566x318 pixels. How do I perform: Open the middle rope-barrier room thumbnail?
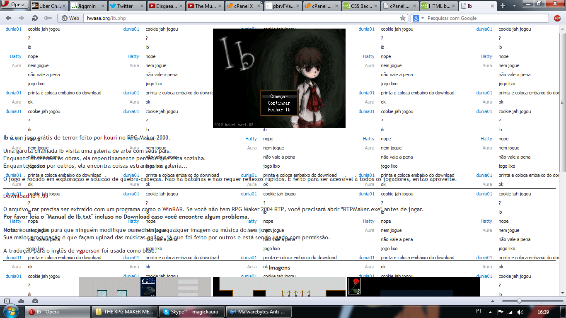pos(279,287)
